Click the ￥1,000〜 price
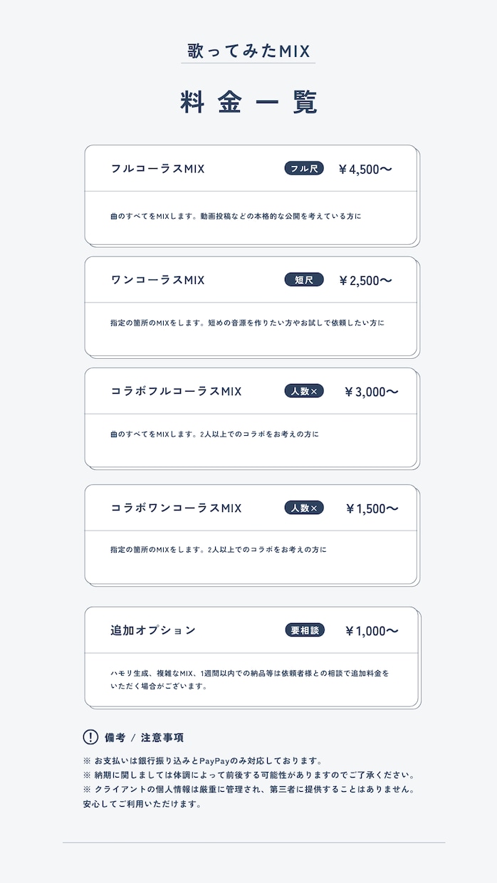The image size is (497, 883). pos(371,631)
